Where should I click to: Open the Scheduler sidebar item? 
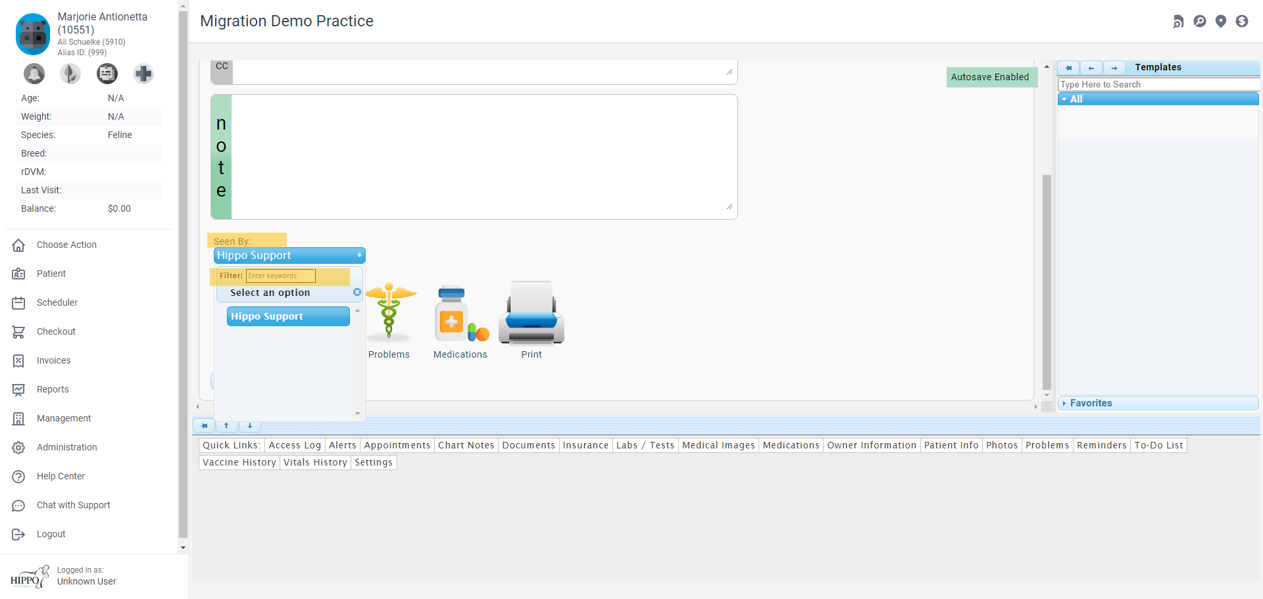click(x=57, y=302)
